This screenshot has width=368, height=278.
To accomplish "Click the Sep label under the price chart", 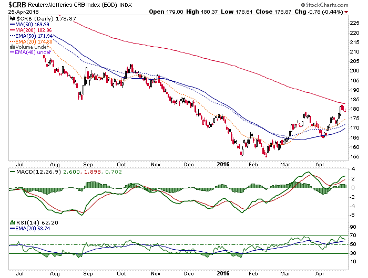I will click(88, 164).
